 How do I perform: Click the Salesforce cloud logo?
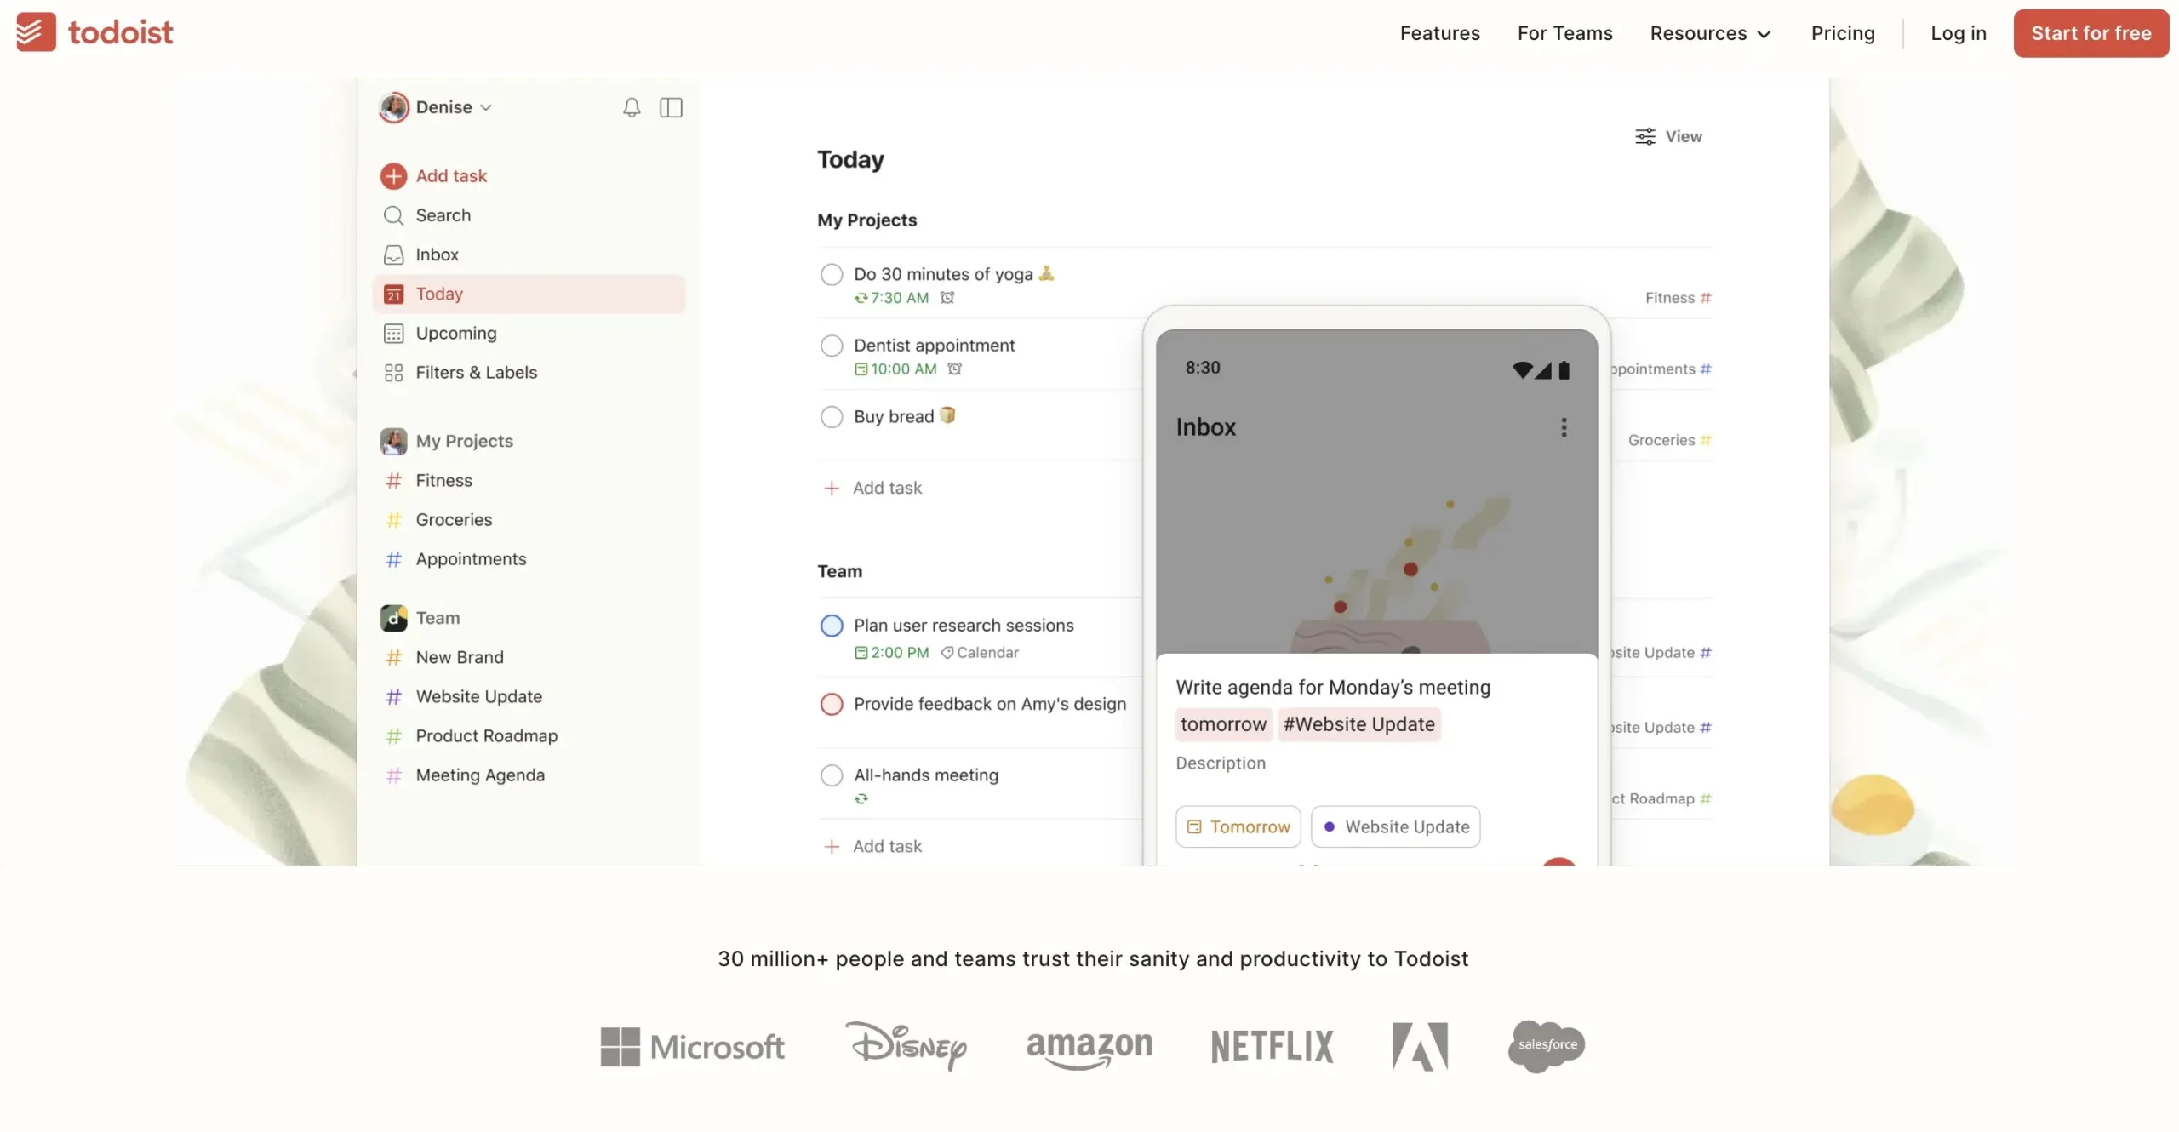1547,1046
